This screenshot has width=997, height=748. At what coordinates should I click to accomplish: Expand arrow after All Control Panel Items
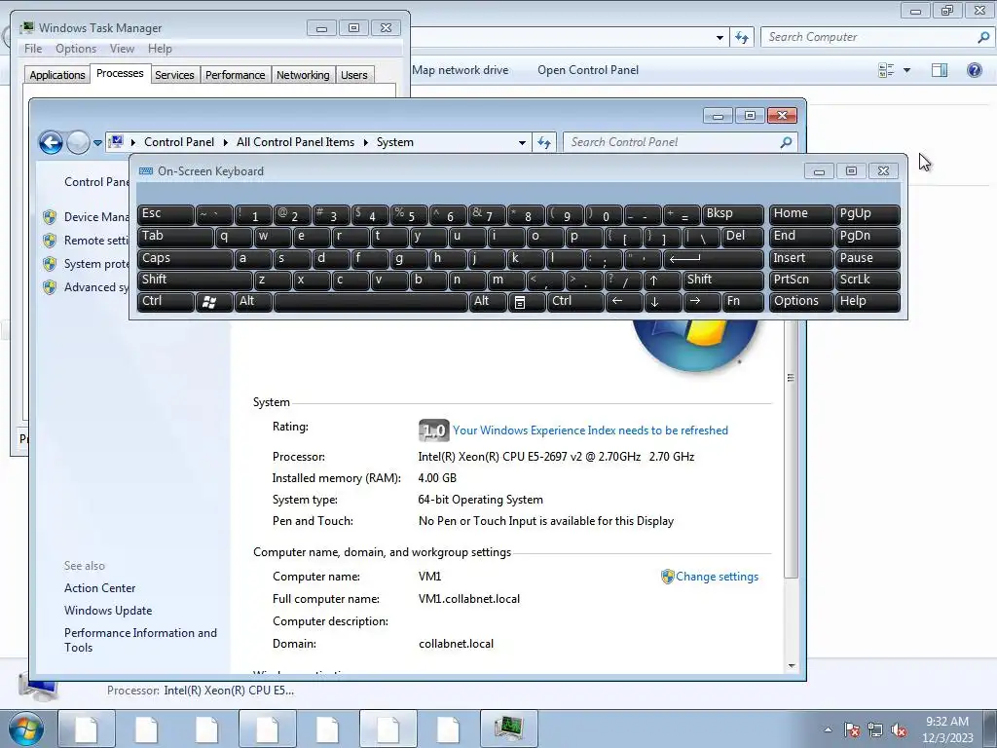click(x=366, y=142)
